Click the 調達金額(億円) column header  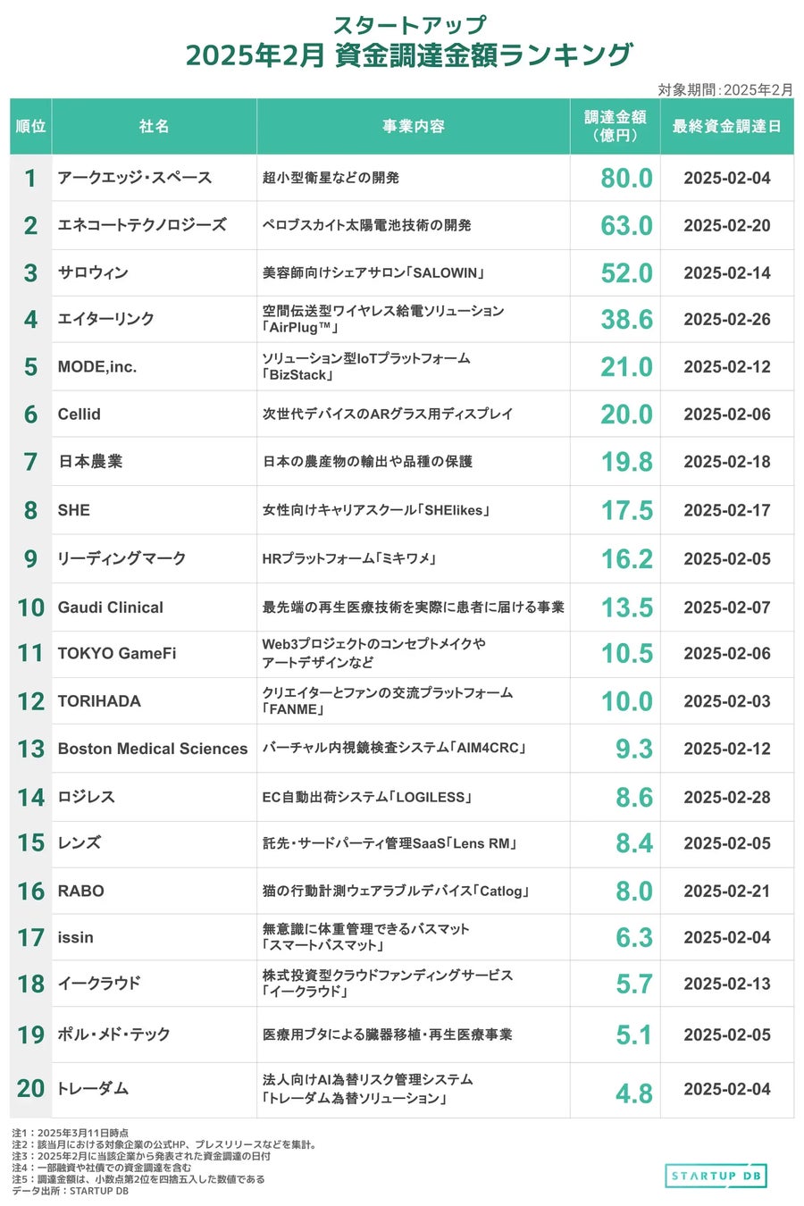pos(615,127)
